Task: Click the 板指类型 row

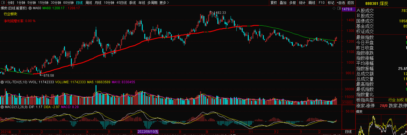Action: 381,99
